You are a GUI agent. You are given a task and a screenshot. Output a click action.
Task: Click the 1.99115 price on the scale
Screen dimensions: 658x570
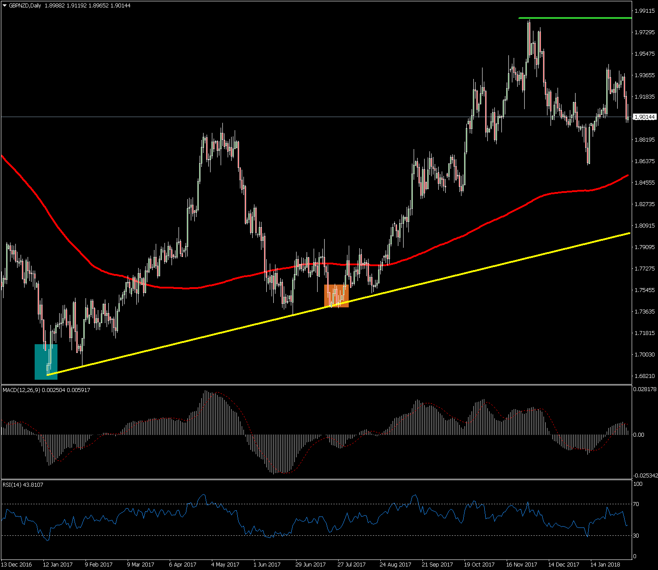[645, 11]
